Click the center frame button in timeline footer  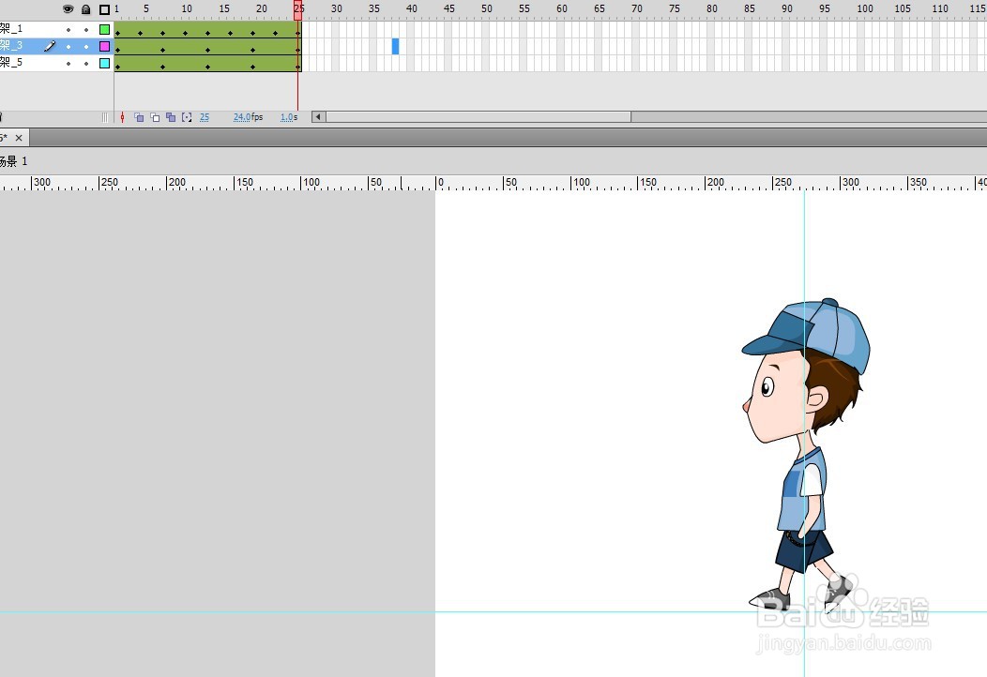pyautogui.click(x=122, y=117)
